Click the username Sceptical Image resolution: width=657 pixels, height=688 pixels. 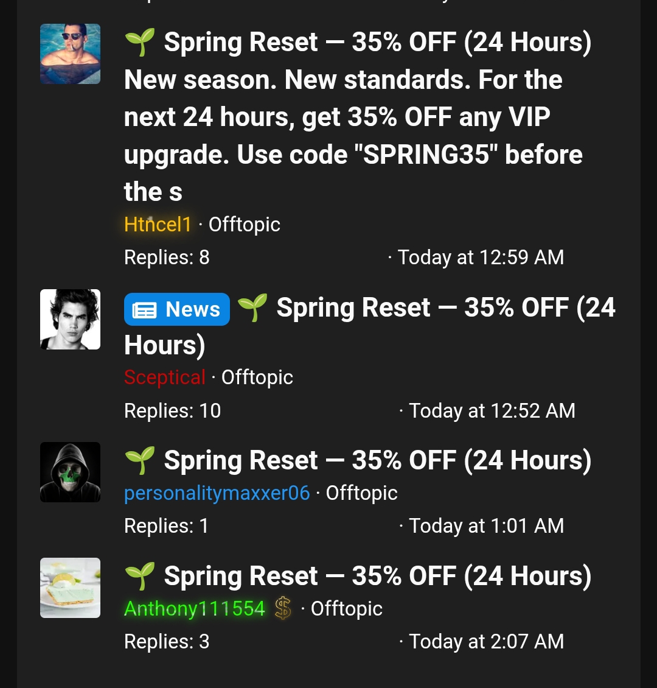tap(164, 377)
